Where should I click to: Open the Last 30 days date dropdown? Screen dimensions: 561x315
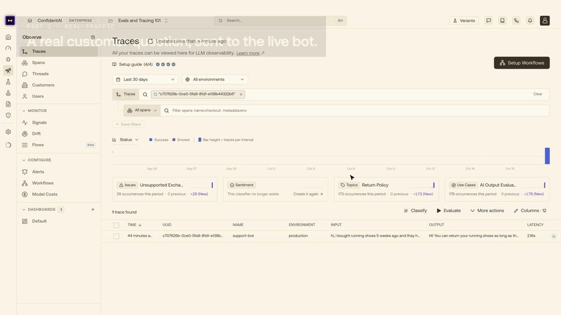[146, 79]
